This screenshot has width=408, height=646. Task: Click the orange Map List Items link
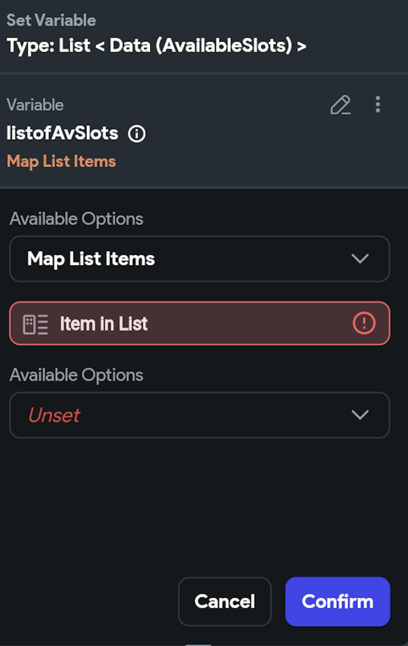click(x=62, y=161)
